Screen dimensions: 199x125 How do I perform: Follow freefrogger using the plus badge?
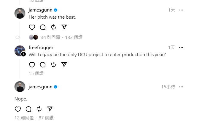[23, 54]
